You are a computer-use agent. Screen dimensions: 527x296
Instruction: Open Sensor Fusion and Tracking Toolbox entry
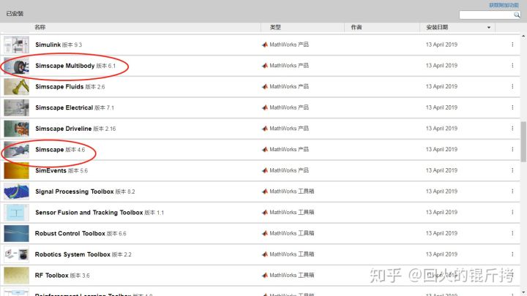click(x=89, y=213)
